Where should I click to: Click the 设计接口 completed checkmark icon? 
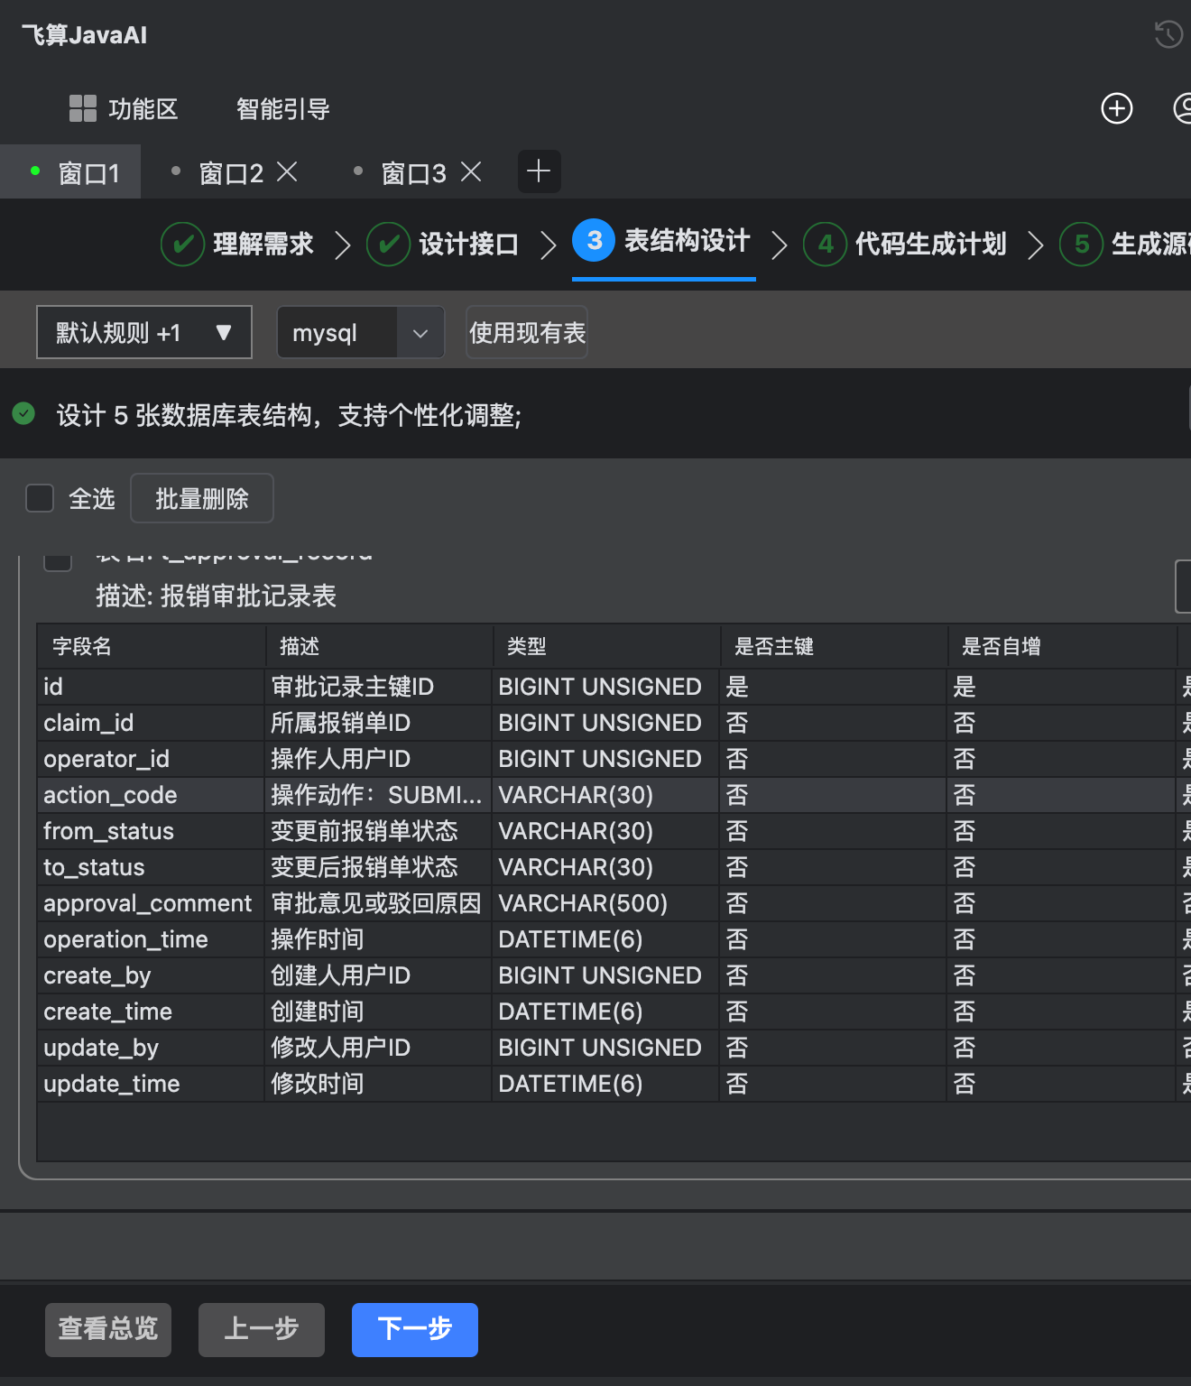click(388, 244)
